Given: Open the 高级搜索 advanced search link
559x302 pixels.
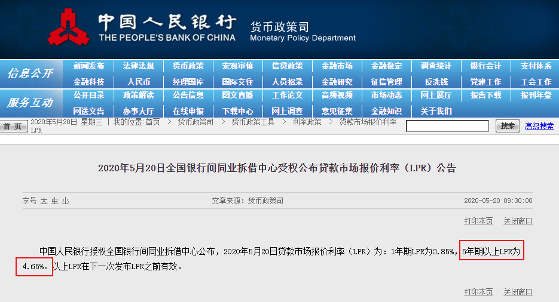Looking at the screenshot, I should pyautogui.click(x=539, y=126).
